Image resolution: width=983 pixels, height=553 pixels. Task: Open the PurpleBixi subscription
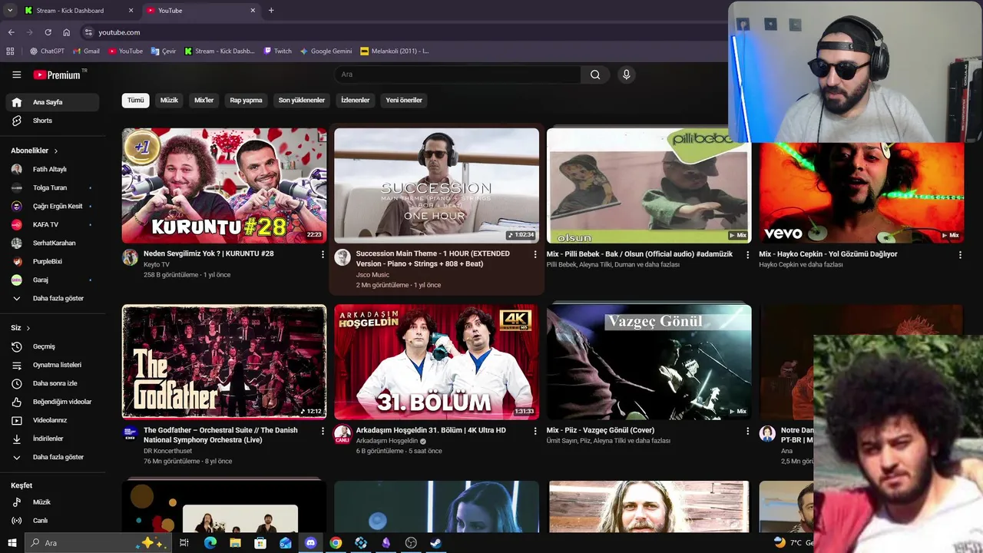tap(52, 261)
